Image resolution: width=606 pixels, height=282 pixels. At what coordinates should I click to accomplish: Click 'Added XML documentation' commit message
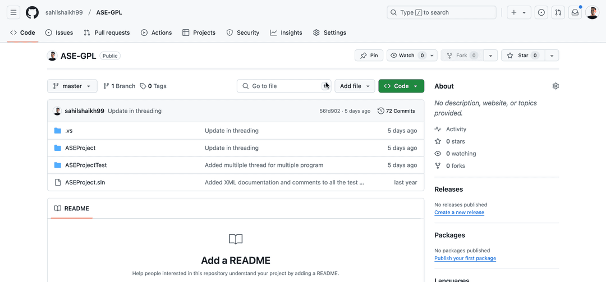click(284, 182)
